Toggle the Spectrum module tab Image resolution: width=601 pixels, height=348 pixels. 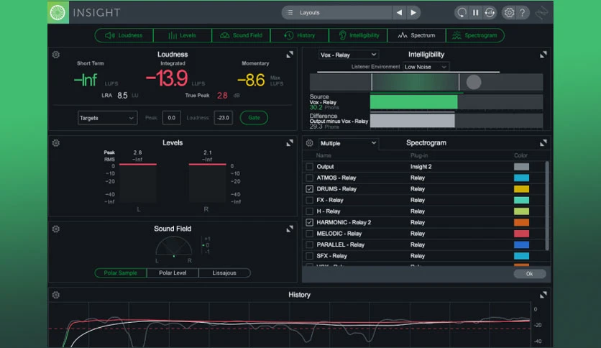pos(417,35)
